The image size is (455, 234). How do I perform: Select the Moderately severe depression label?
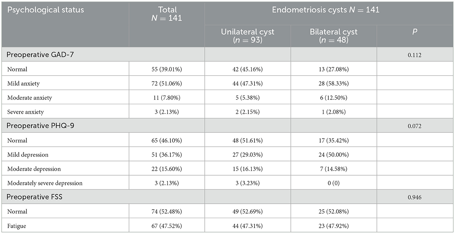[45, 183]
